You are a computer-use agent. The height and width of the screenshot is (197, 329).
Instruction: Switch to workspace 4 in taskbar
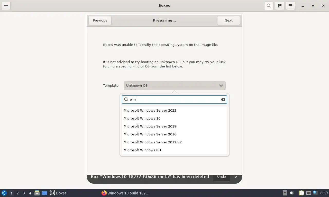coord(30,193)
